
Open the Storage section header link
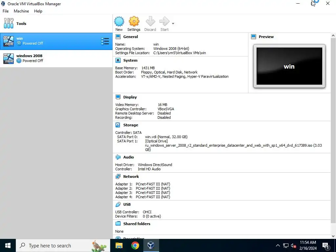131,125
